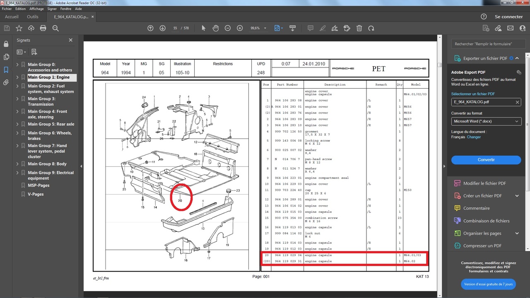The image size is (530, 298).
Task: Expand Main Group 1: Engine bookmark
Action: [x=17, y=77]
